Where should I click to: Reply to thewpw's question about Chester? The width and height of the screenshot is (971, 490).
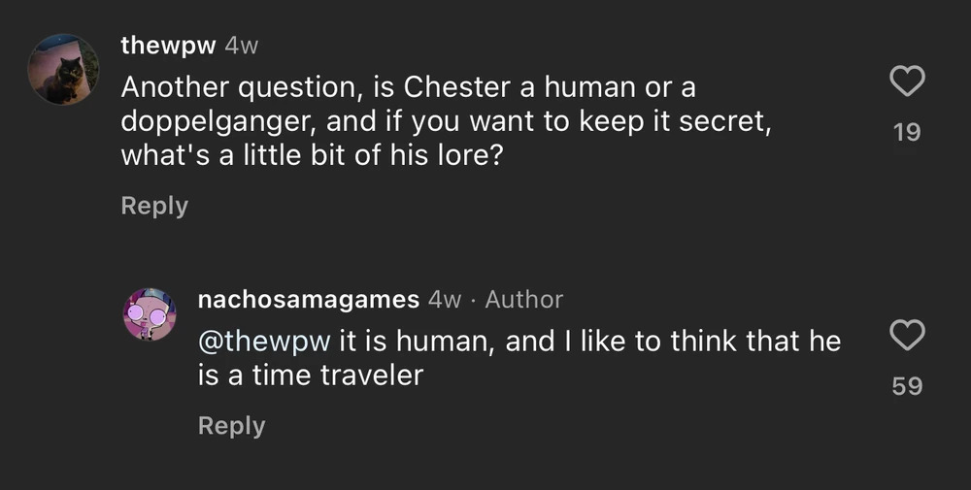(x=153, y=206)
